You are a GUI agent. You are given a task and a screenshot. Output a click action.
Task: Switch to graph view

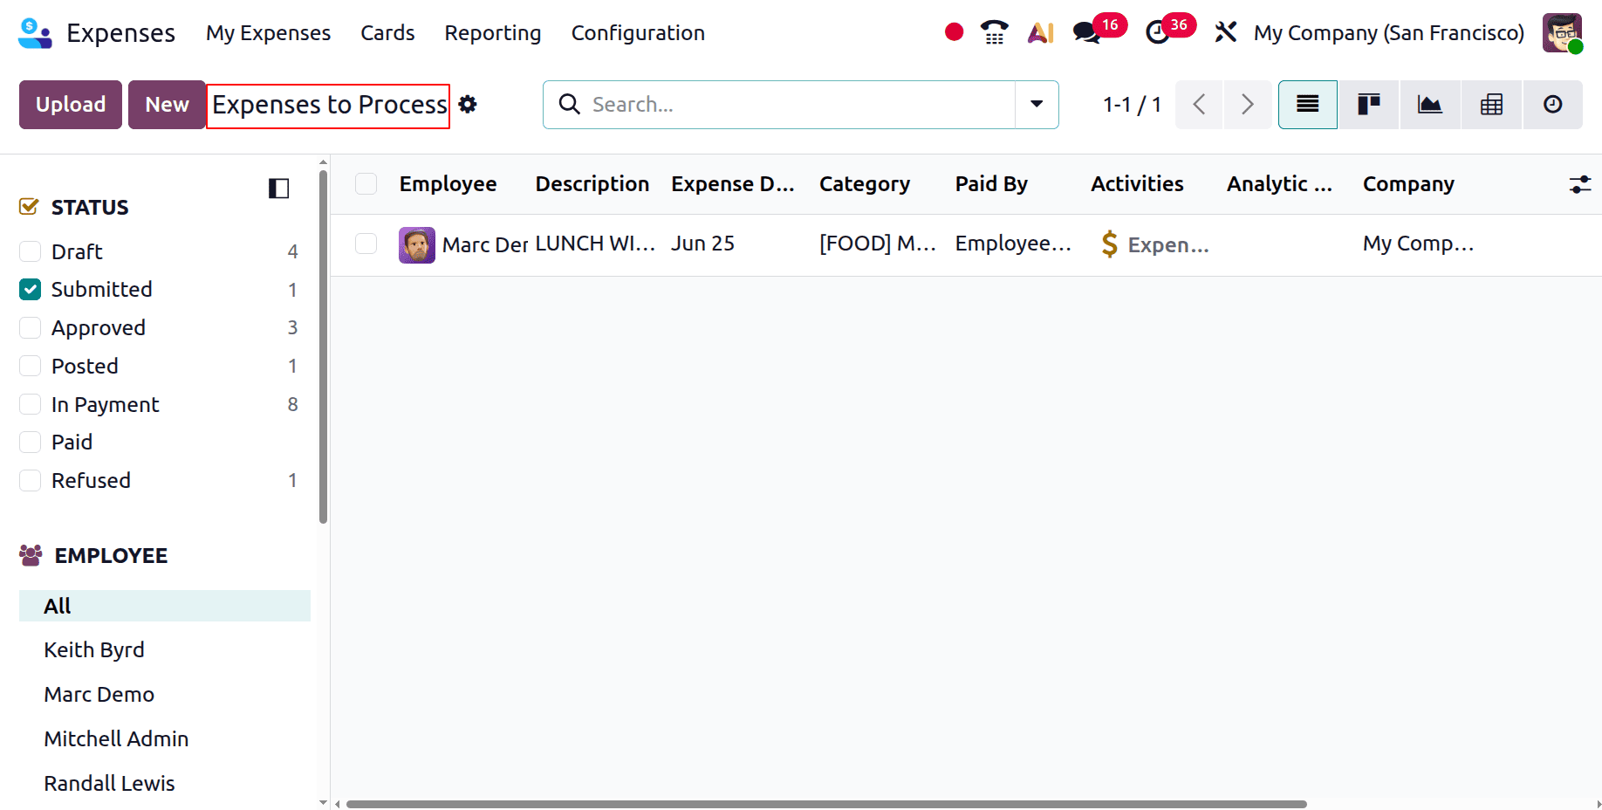(1429, 105)
